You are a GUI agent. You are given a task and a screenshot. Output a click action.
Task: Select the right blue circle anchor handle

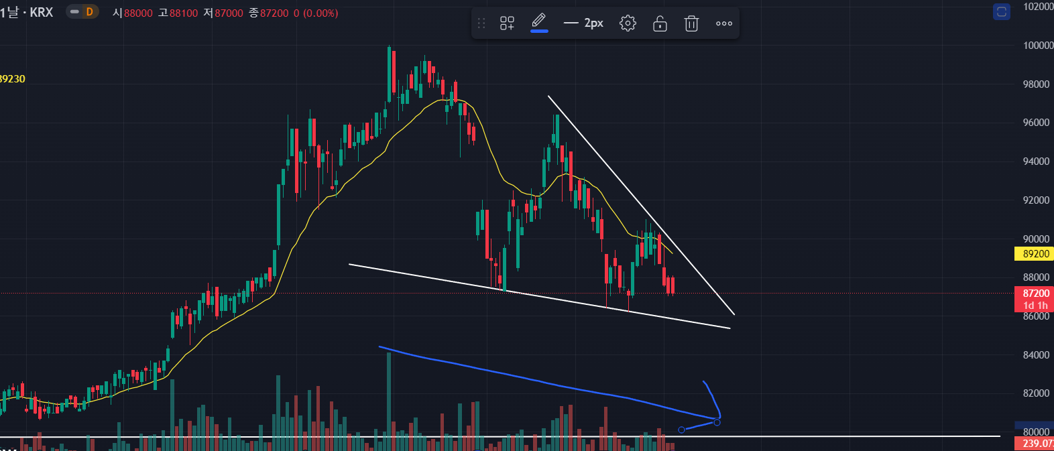717,422
